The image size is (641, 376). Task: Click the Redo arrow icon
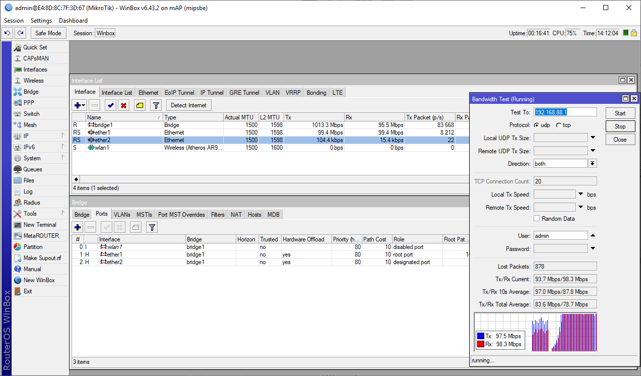[20, 33]
